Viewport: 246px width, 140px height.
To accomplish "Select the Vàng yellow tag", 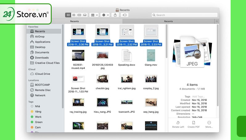I will (44, 112).
